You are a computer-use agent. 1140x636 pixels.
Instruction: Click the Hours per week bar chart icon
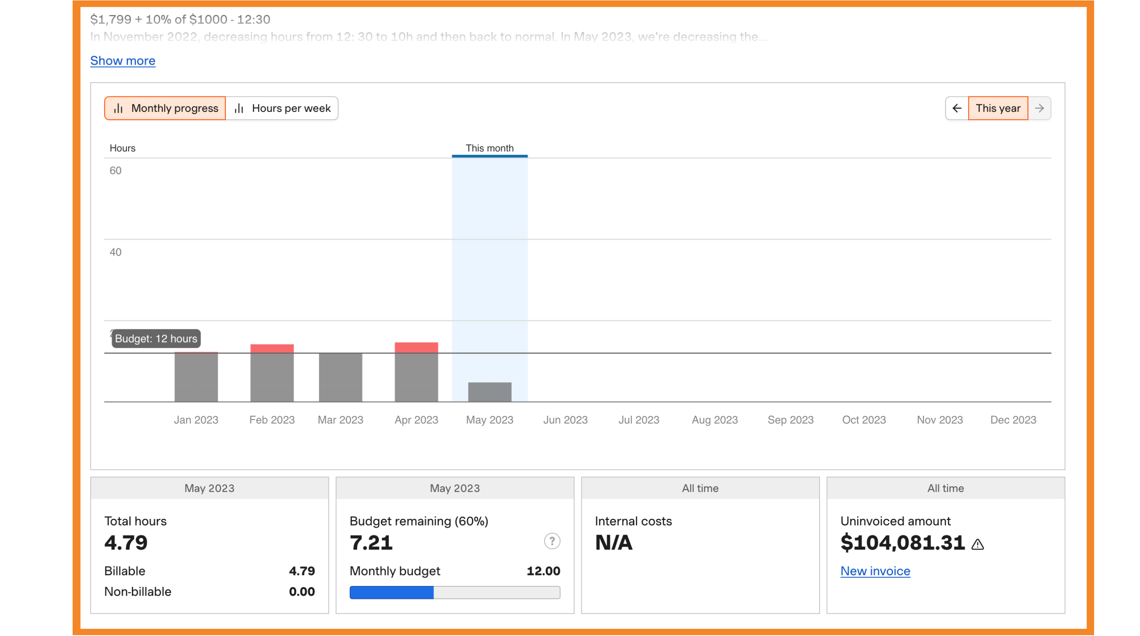[x=239, y=107]
